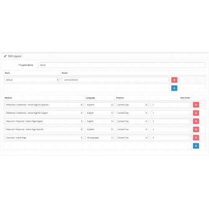Add a new route row
The height and width of the screenshot is (209, 209).
point(174,88)
